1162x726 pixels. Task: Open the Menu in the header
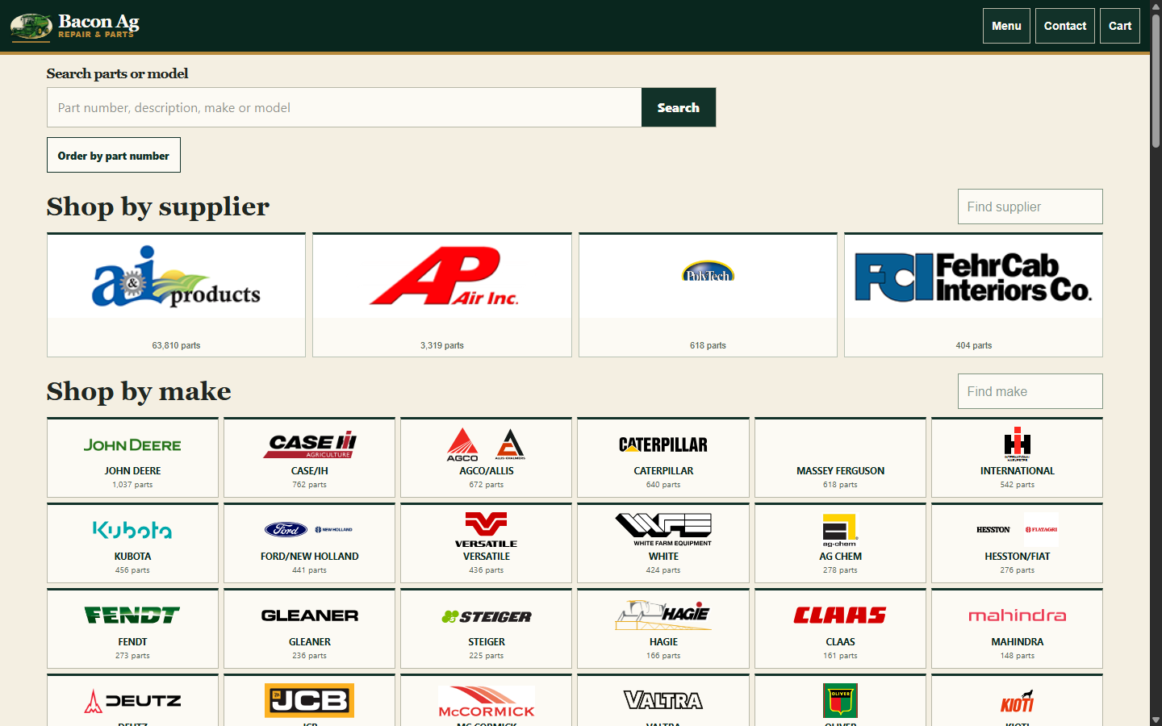[1006, 26]
